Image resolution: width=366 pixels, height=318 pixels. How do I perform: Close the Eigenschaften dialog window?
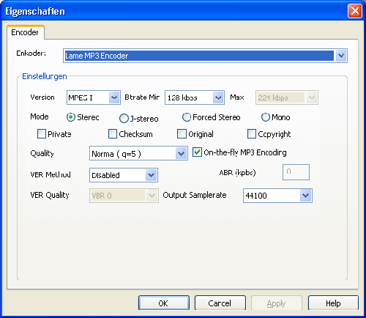coord(354,11)
